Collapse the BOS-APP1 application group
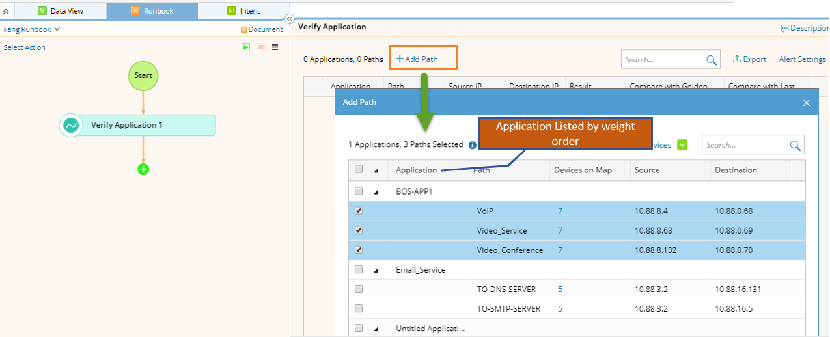830x337 pixels. pyautogui.click(x=376, y=192)
